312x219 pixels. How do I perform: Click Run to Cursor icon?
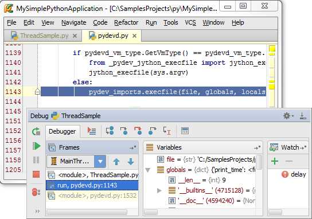tap(167, 131)
